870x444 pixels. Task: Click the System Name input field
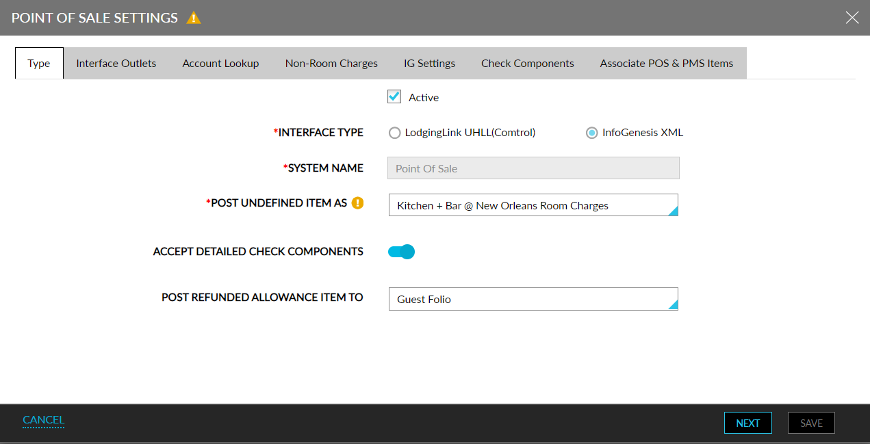[533, 168]
